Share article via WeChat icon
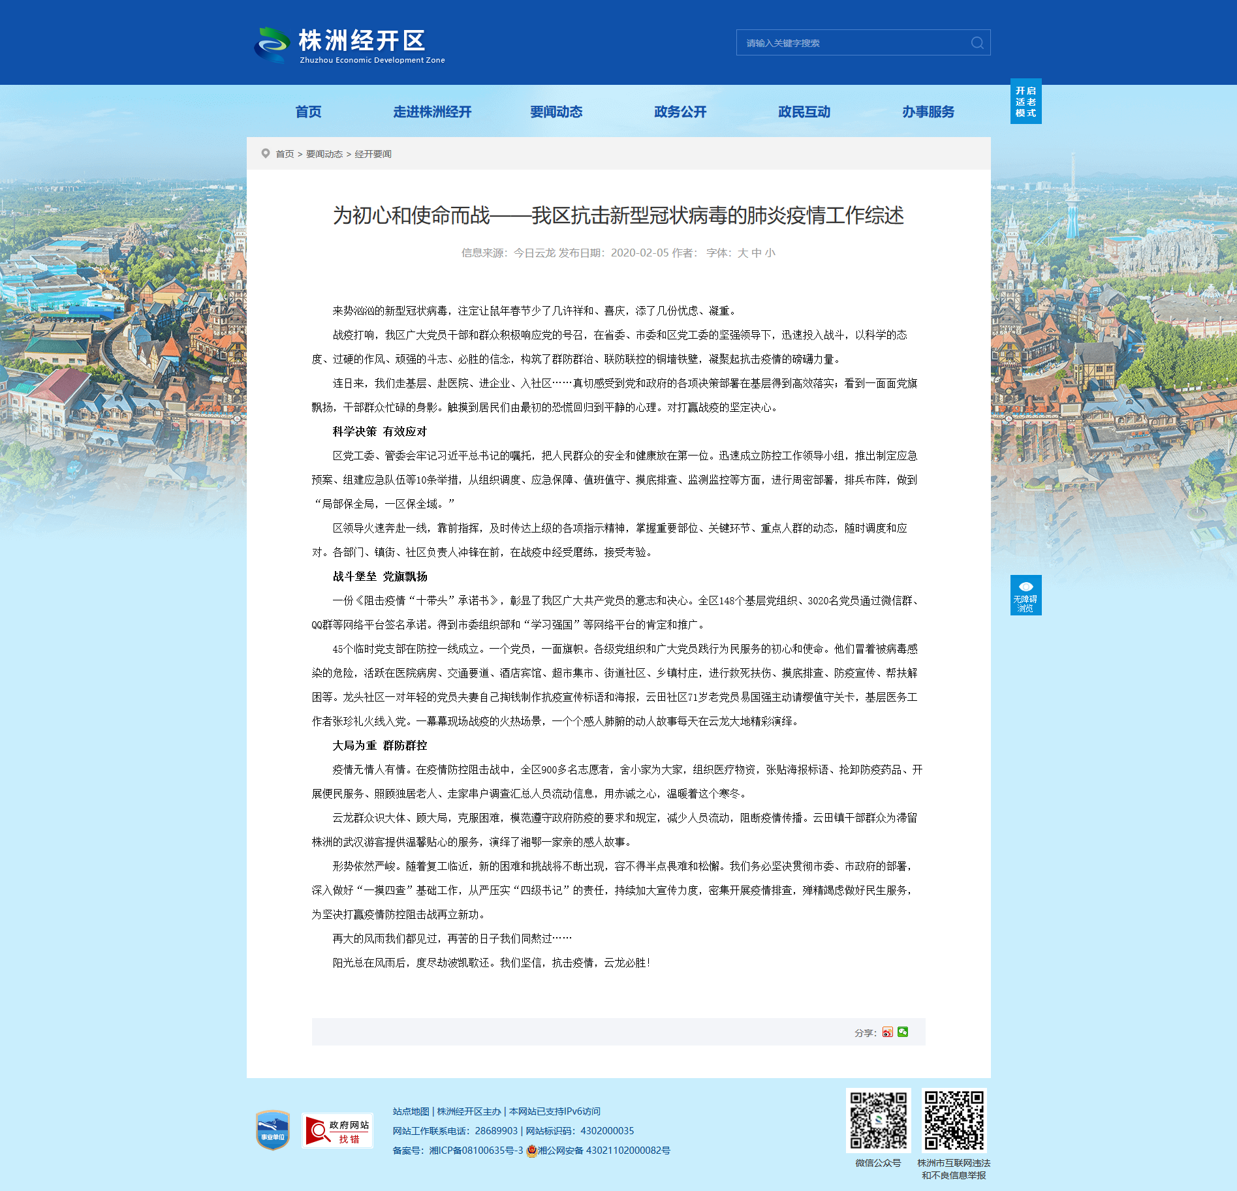Screen dimensions: 1237x1191 point(903,1032)
